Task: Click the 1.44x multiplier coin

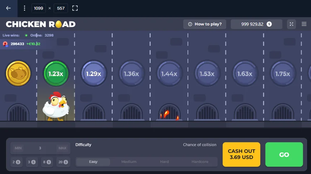Action: pos(169,74)
